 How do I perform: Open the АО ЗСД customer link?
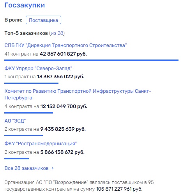click(15, 121)
